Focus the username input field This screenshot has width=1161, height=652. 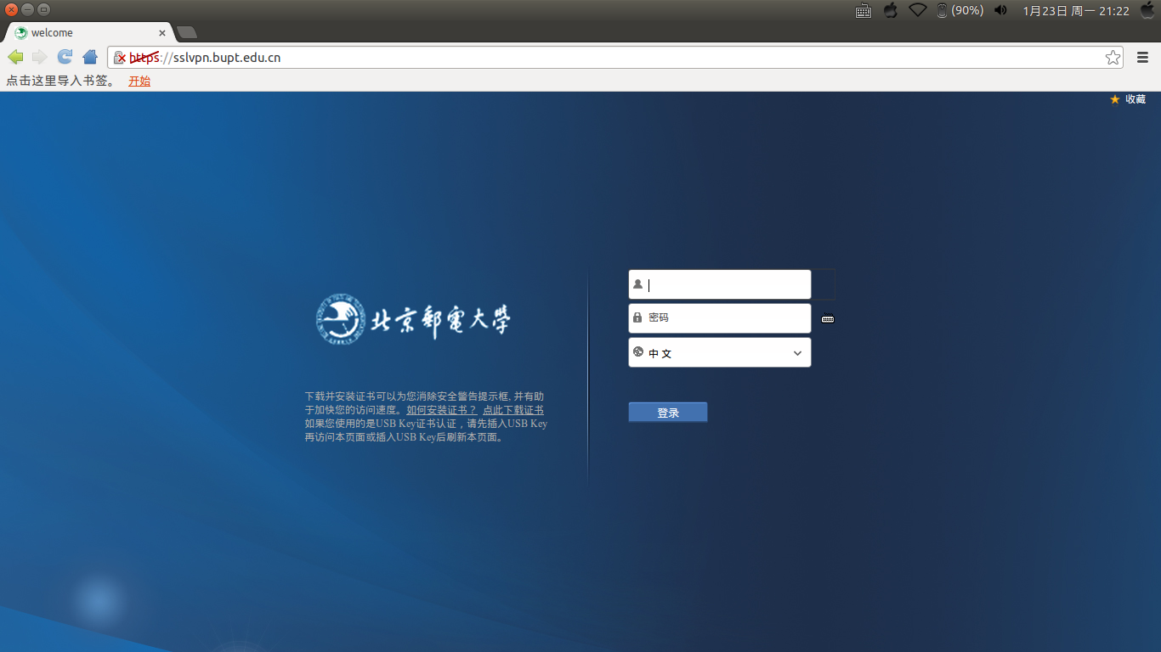pos(720,284)
